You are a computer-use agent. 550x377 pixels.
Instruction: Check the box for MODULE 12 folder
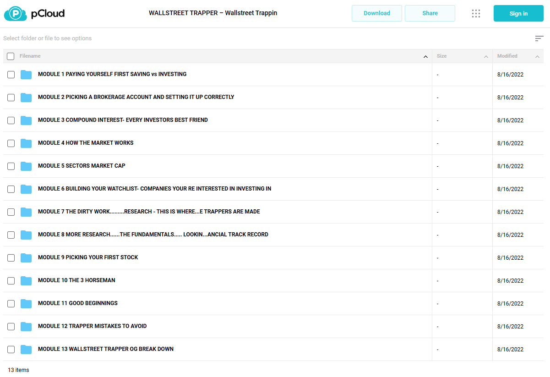(x=11, y=327)
